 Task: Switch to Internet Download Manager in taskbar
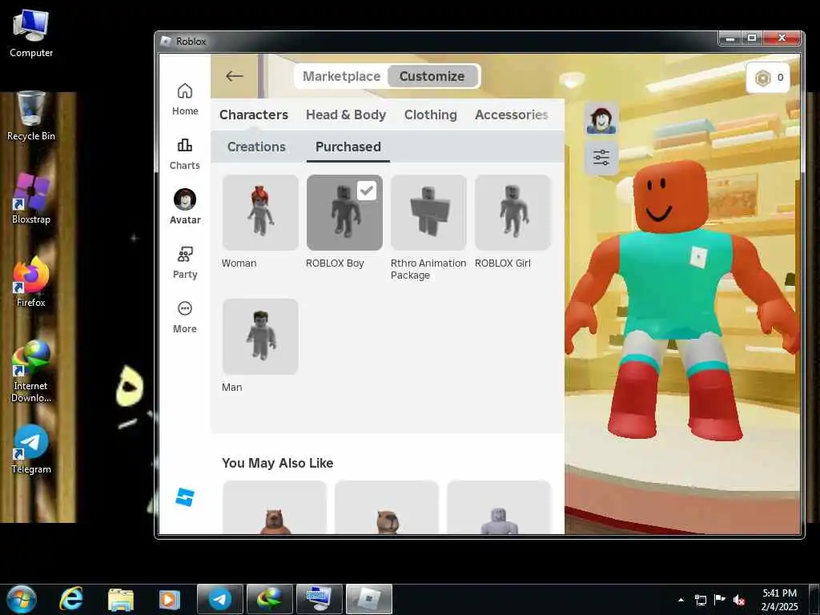(x=269, y=599)
